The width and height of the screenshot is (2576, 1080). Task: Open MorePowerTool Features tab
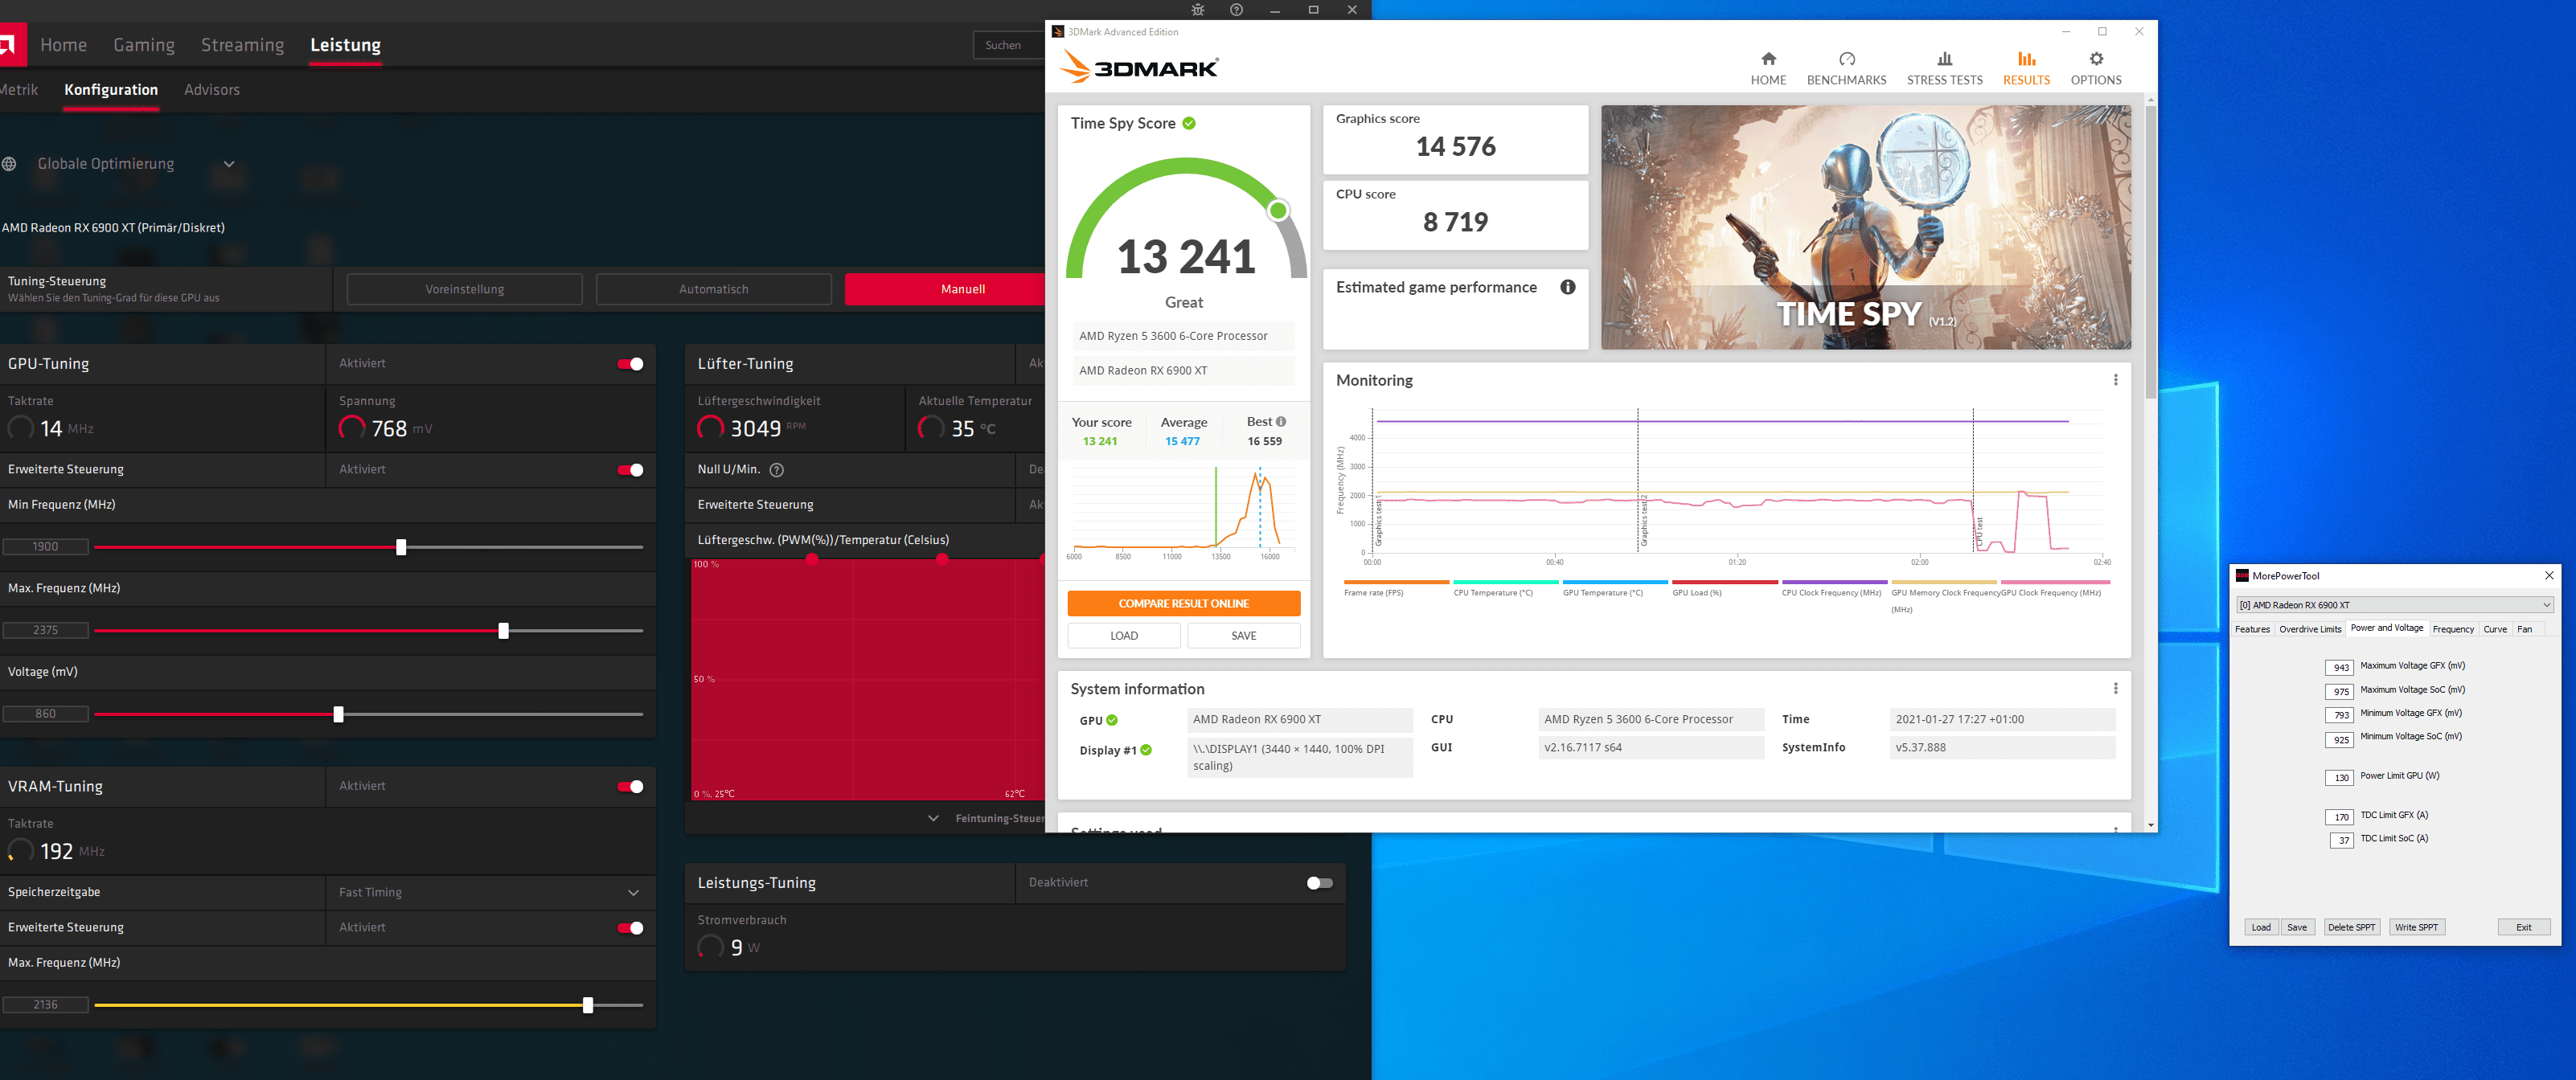tap(2252, 629)
